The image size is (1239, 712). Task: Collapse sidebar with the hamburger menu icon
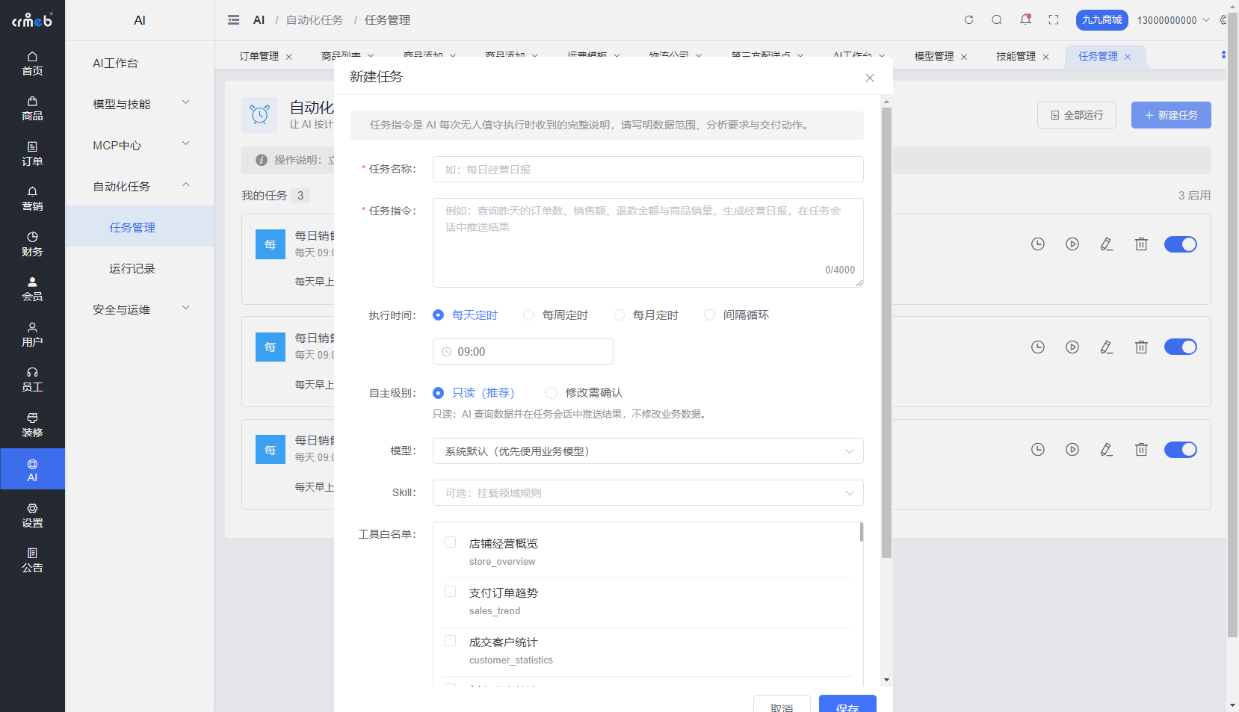coord(234,20)
